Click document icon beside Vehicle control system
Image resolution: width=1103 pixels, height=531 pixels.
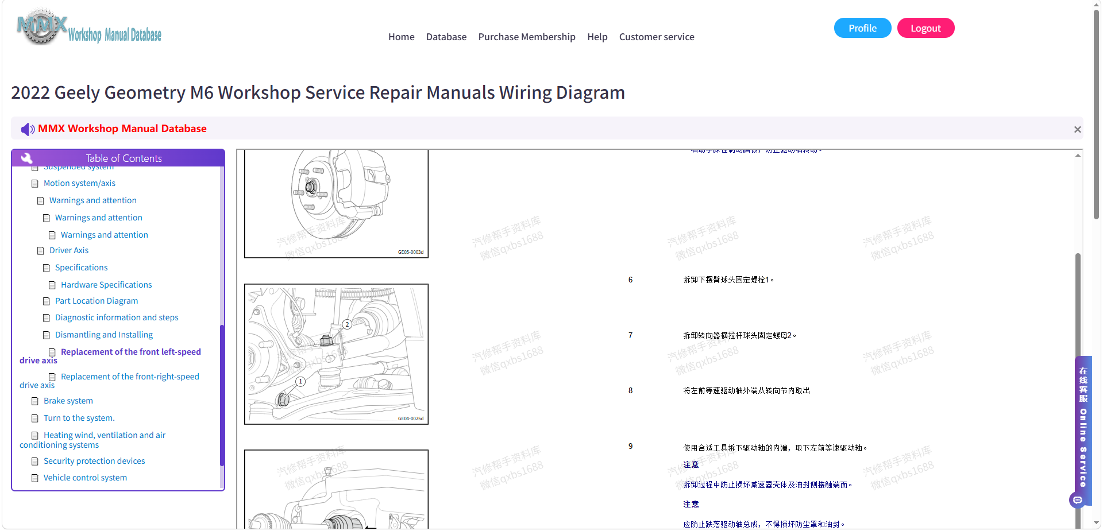(x=35, y=478)
